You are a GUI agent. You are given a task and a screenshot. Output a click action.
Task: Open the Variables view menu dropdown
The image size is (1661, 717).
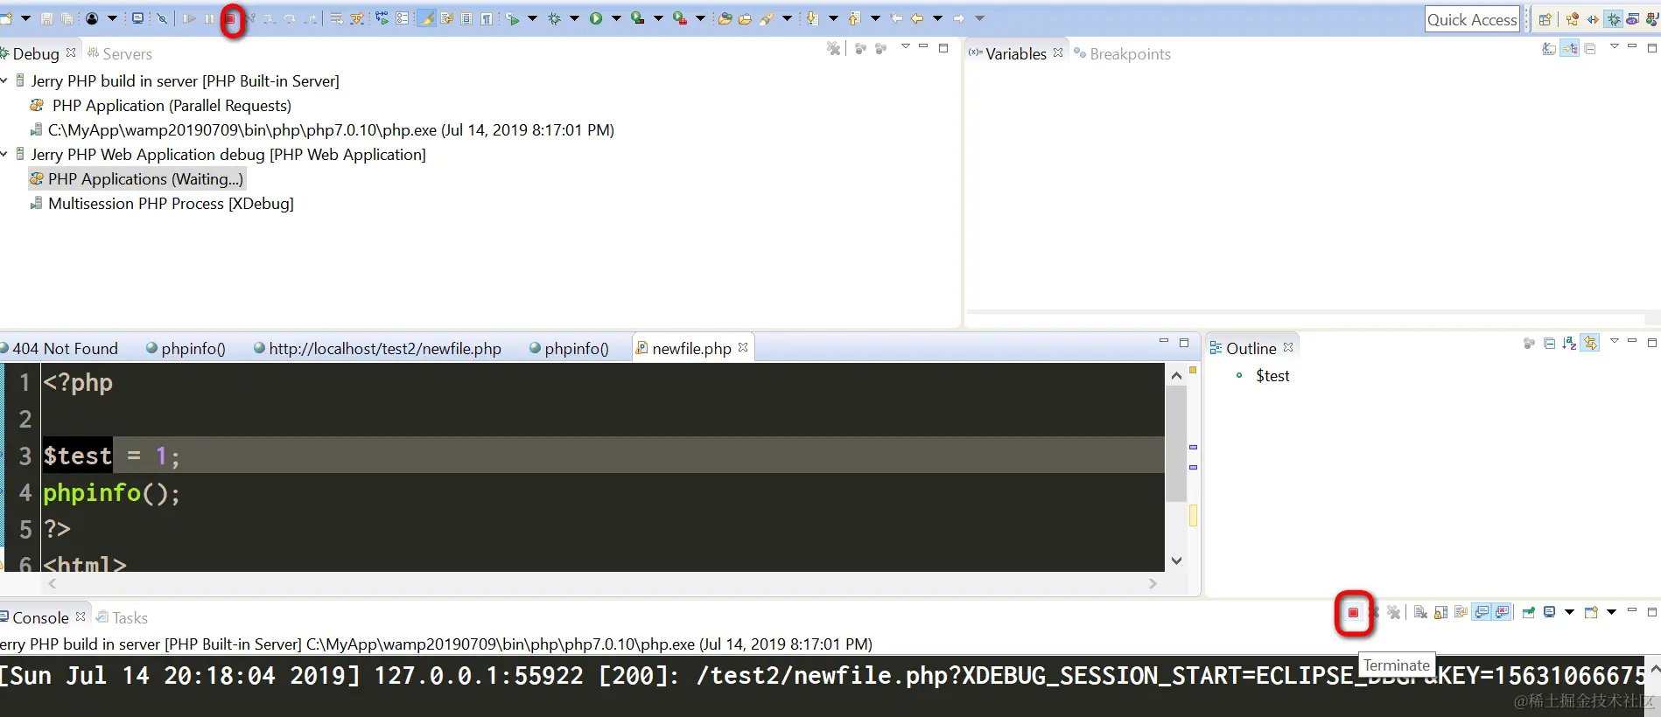point(1615,46)
